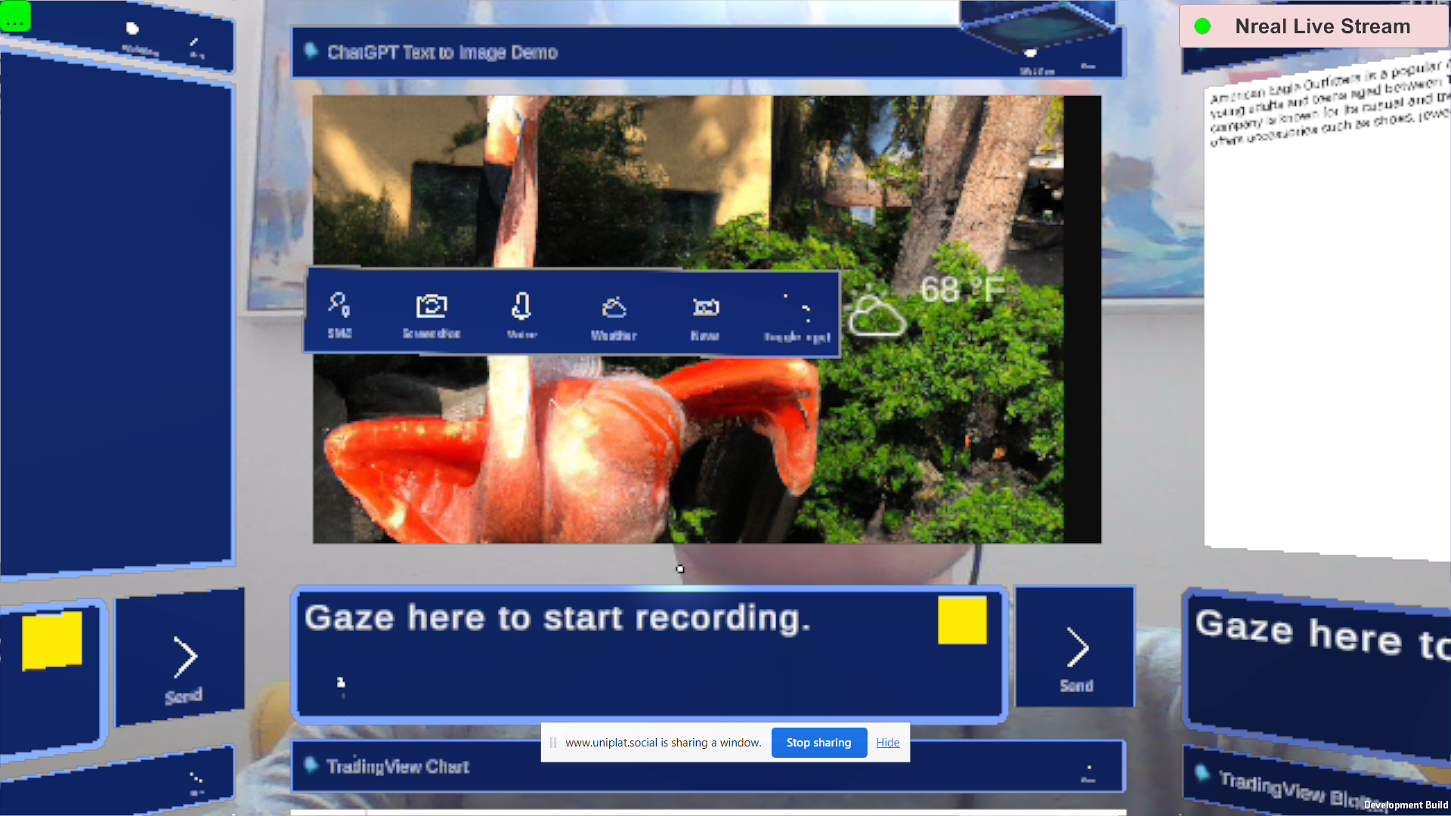Select the ChatGPT Text to Image Demo title
This screenshot has height=816, width=1451.
[442, 53]
